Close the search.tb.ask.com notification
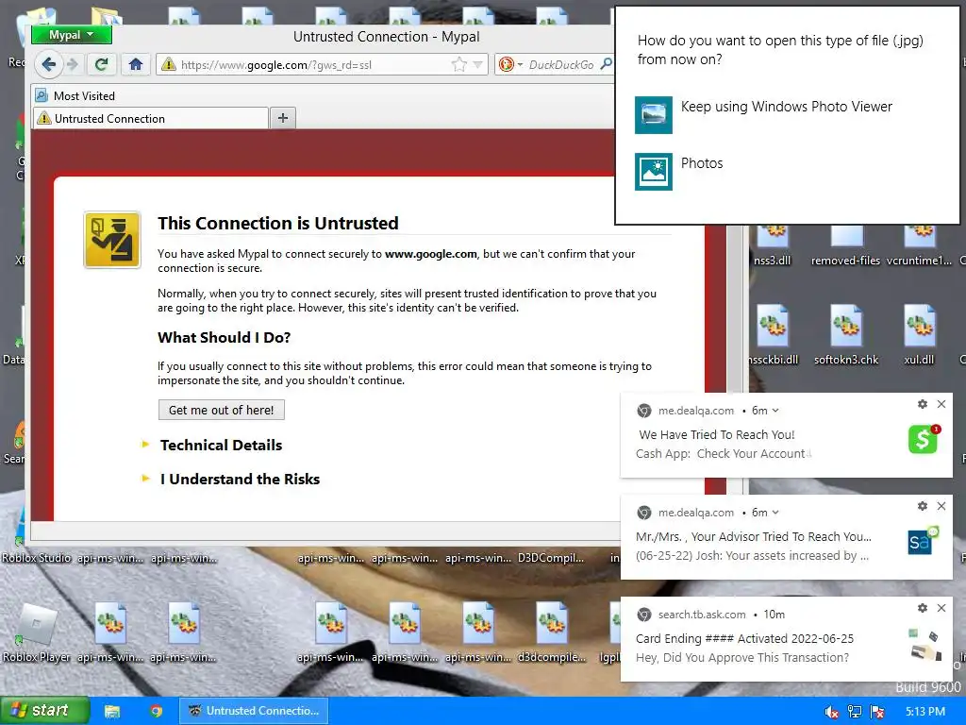 pos(941,608)
